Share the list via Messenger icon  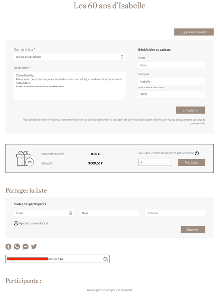[x=25, y=247]
